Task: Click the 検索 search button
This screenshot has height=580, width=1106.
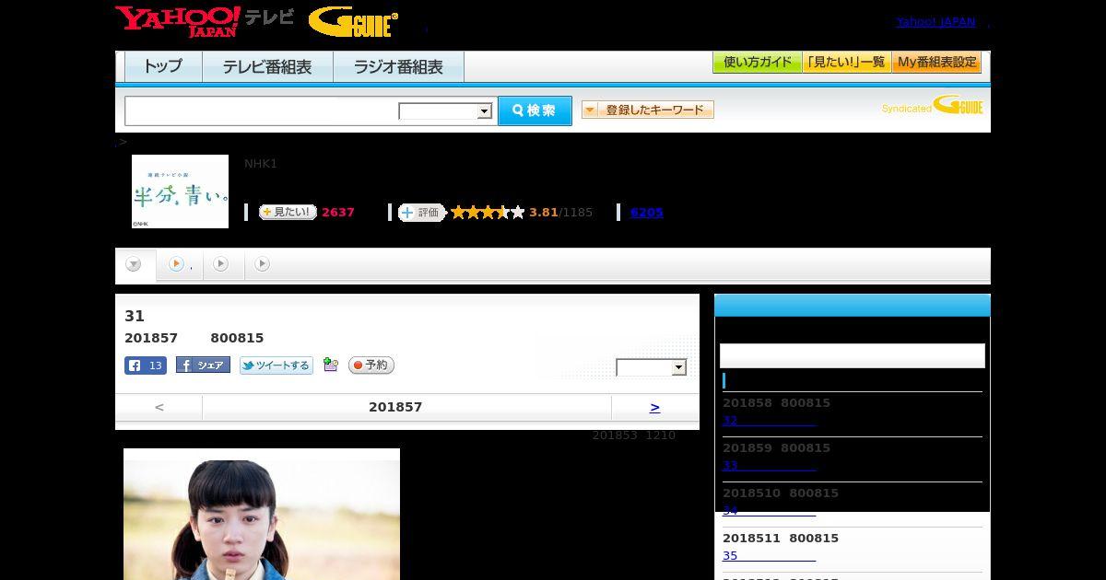Action: click(x=535, y=110)
